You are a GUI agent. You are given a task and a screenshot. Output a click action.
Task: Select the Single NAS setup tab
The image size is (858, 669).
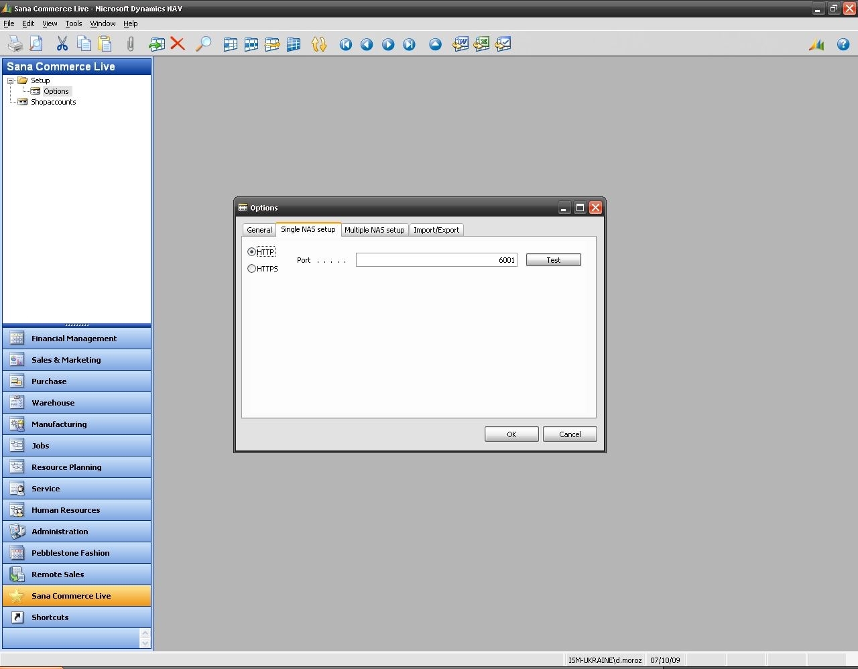pyautogui.click(x=308, y=229)
